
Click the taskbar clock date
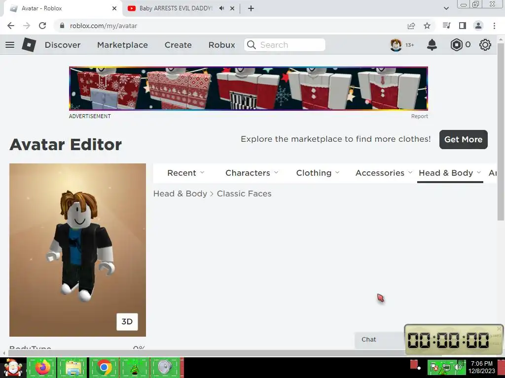pyautogui.click(x=481, y=367)
